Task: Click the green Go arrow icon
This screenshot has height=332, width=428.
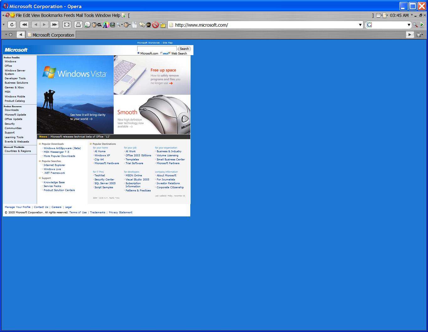Action: pyautogui.click(x=422, y=25)
